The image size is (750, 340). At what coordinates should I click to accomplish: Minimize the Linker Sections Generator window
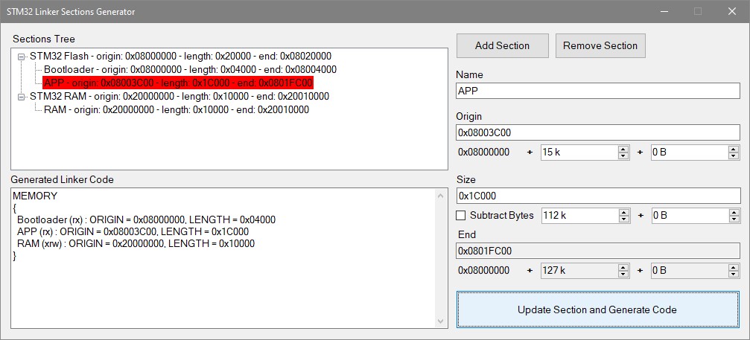664,11
